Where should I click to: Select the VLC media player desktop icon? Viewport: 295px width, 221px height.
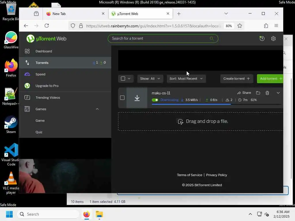(11, 183)
